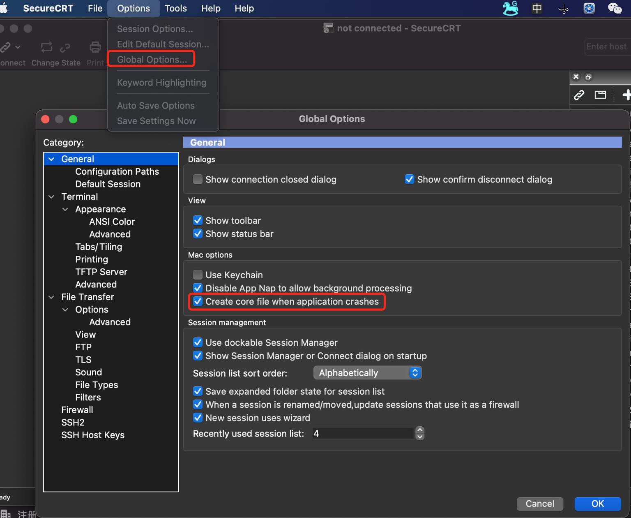Collapse the Terminal tree node
This screenshot has width=631, height=518.
(51, 197)
